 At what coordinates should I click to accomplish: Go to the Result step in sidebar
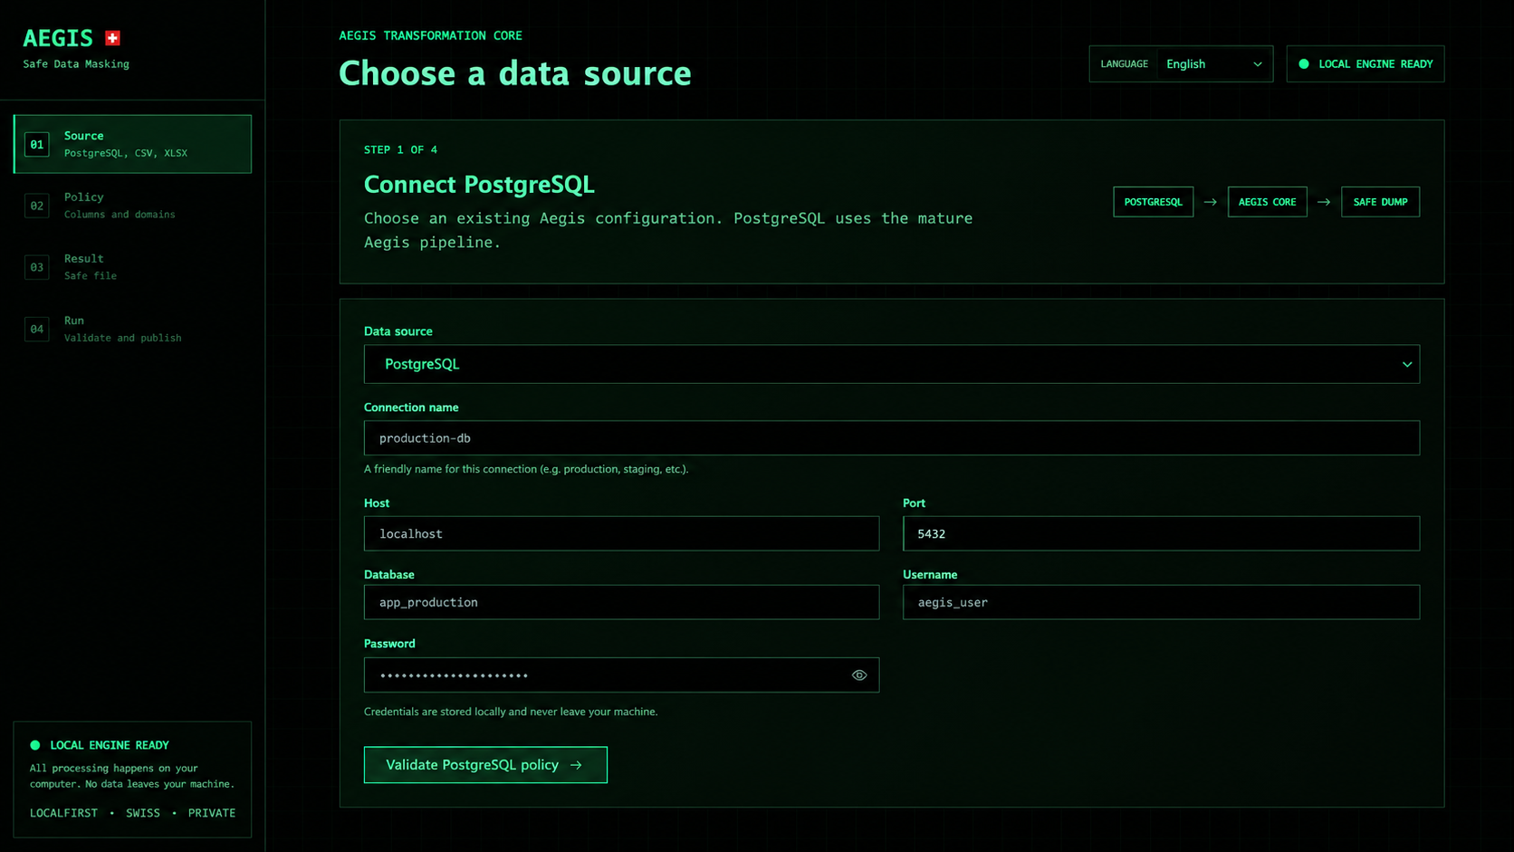pyautogui.click(x=132, y=267)
